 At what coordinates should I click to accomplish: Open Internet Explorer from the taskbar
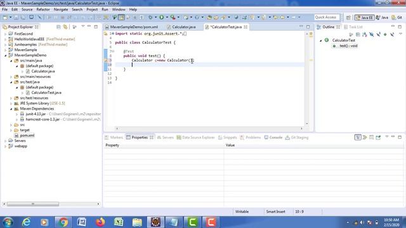pyautogui.click(x=26, y=222)
